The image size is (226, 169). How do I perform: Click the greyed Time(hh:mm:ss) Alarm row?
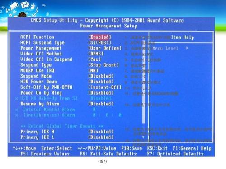coord(68,115)
